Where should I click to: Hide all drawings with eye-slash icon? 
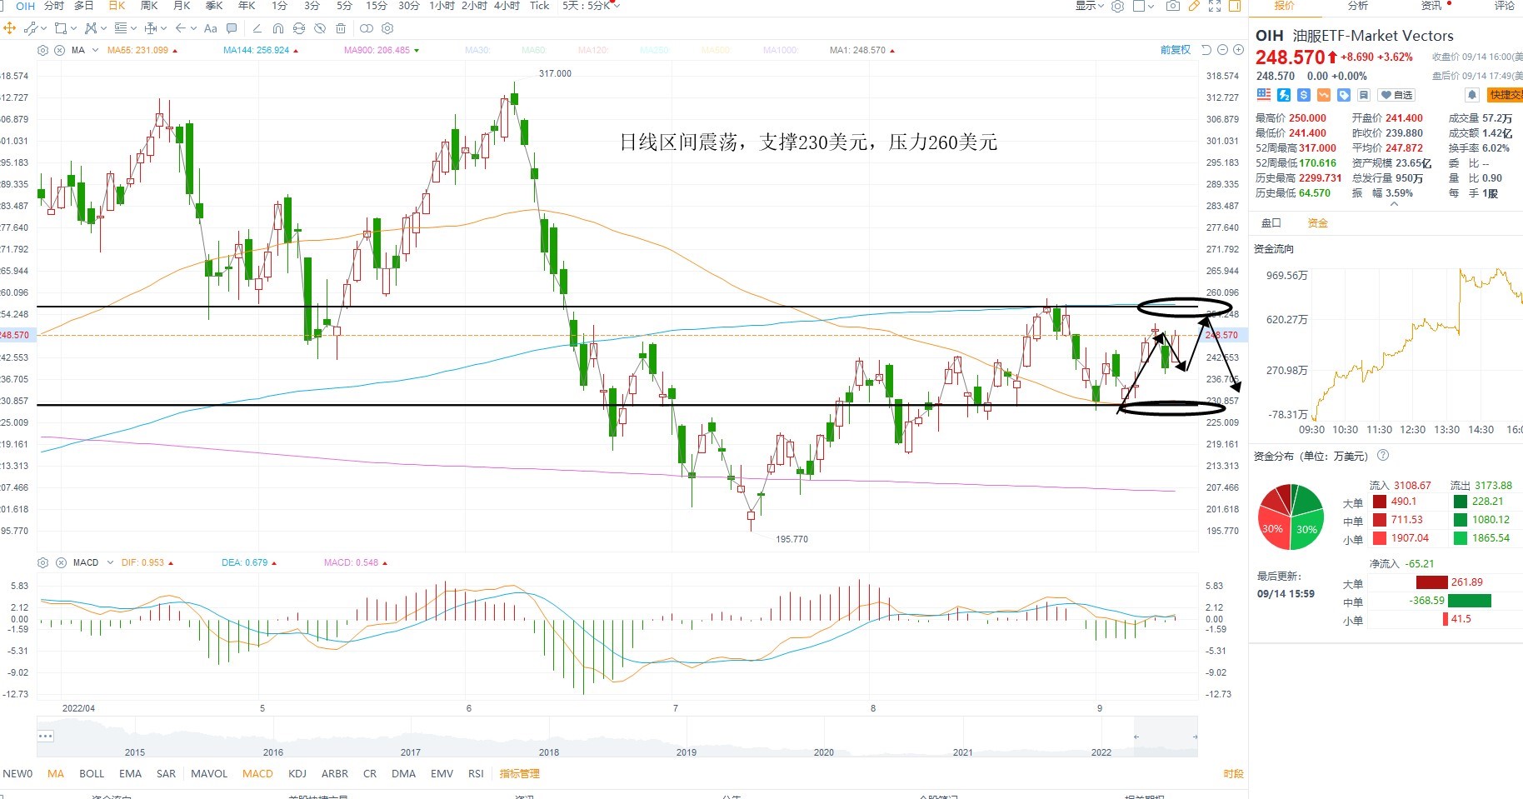click(x=319, y=28)
